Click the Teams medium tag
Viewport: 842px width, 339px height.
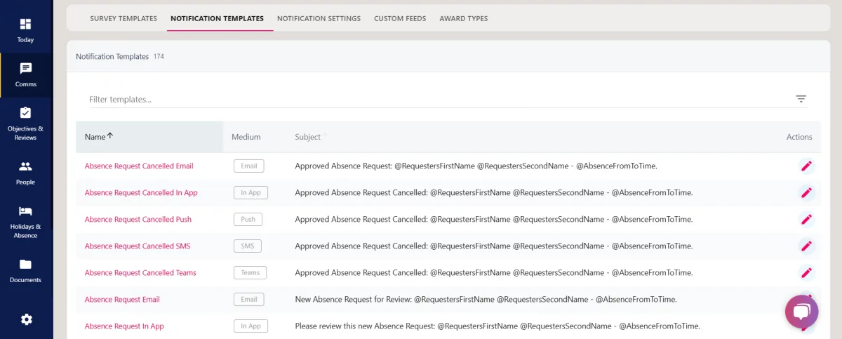pos(250,273)
